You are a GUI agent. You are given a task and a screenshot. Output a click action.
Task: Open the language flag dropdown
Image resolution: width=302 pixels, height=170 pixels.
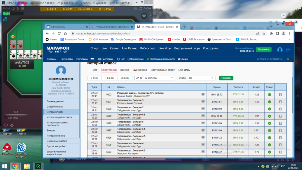click(92, 59)
